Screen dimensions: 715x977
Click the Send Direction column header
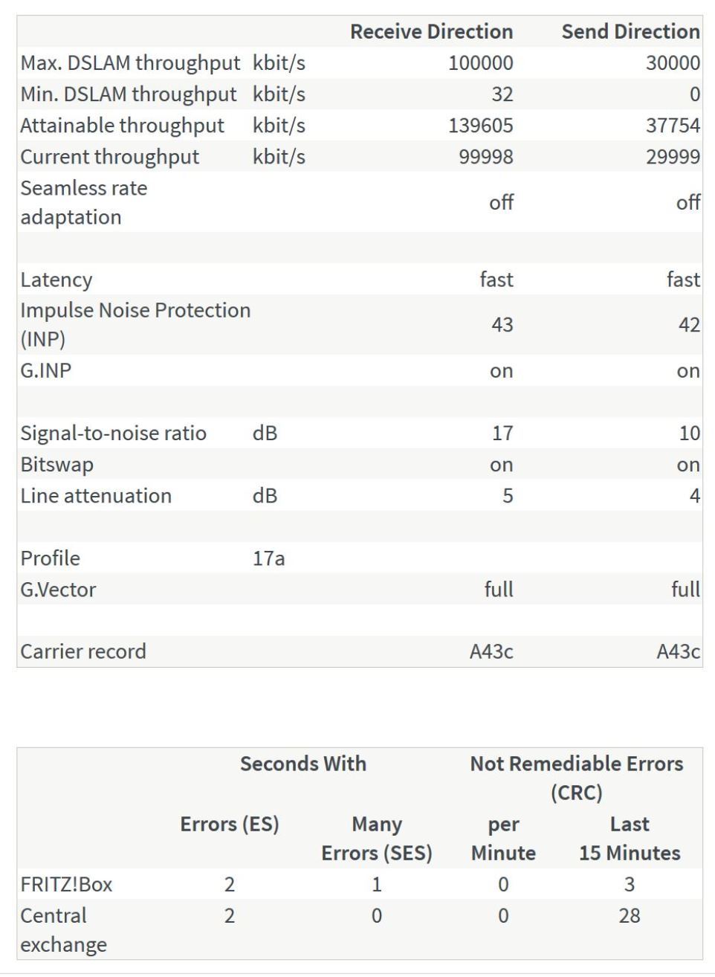coord(630,32)
